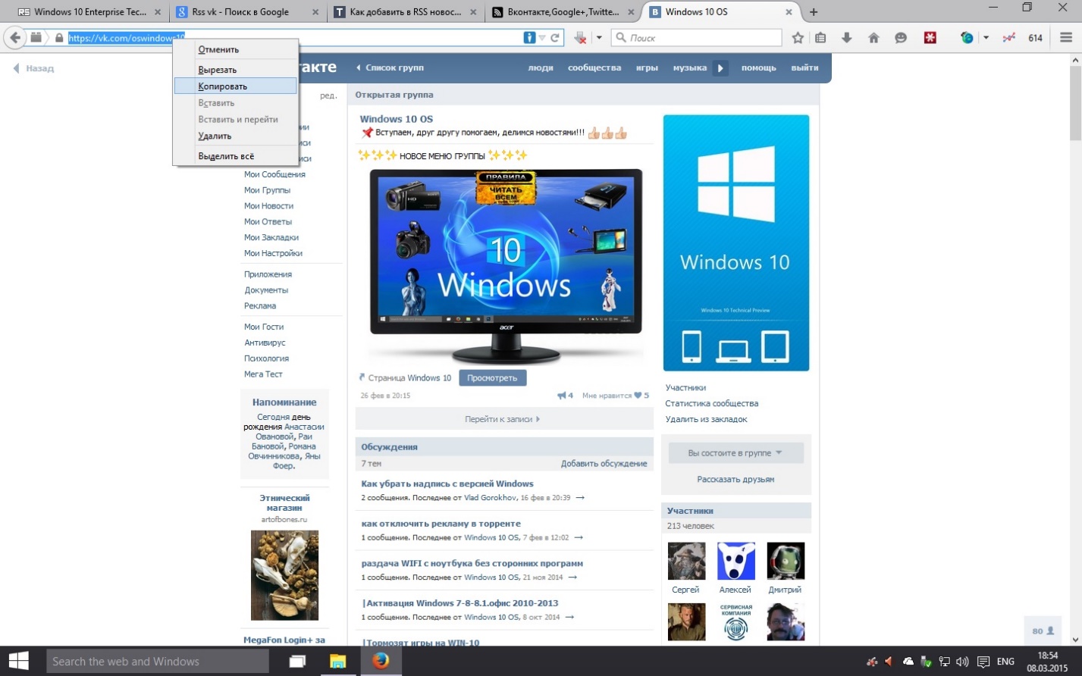Screen dimensions: 1082x676
Task: Click Firefox icon on taskbar
Action: click(x=381, y=661)
